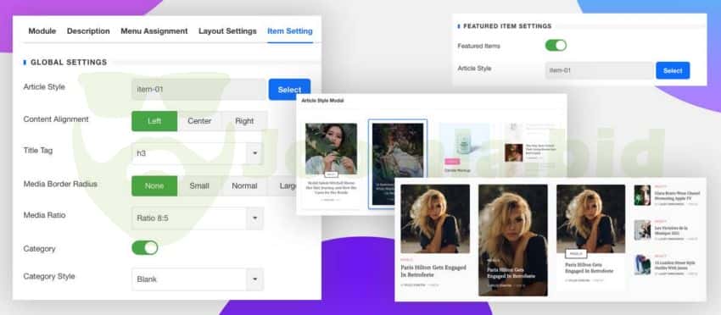This screenshot has width=721, height=315.
Task: Click the Featured Item Settings heading
Action: tap(507, 26)
